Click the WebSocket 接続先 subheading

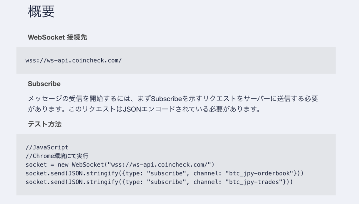click(57, 37)
